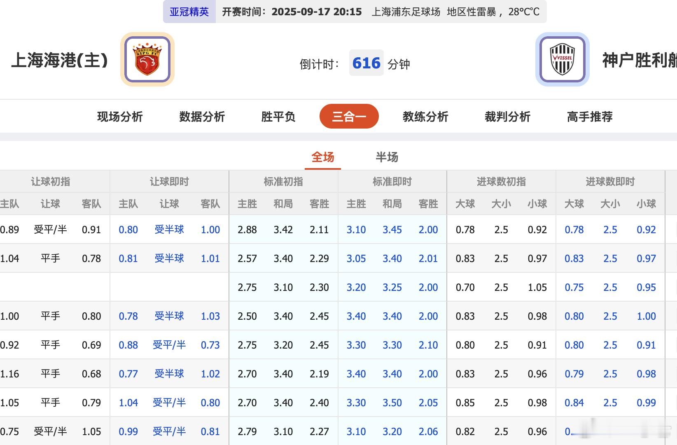677x445 pixels.
Task: Click the 1.02 live handicap away odds
Action: [x=210, y=374]
